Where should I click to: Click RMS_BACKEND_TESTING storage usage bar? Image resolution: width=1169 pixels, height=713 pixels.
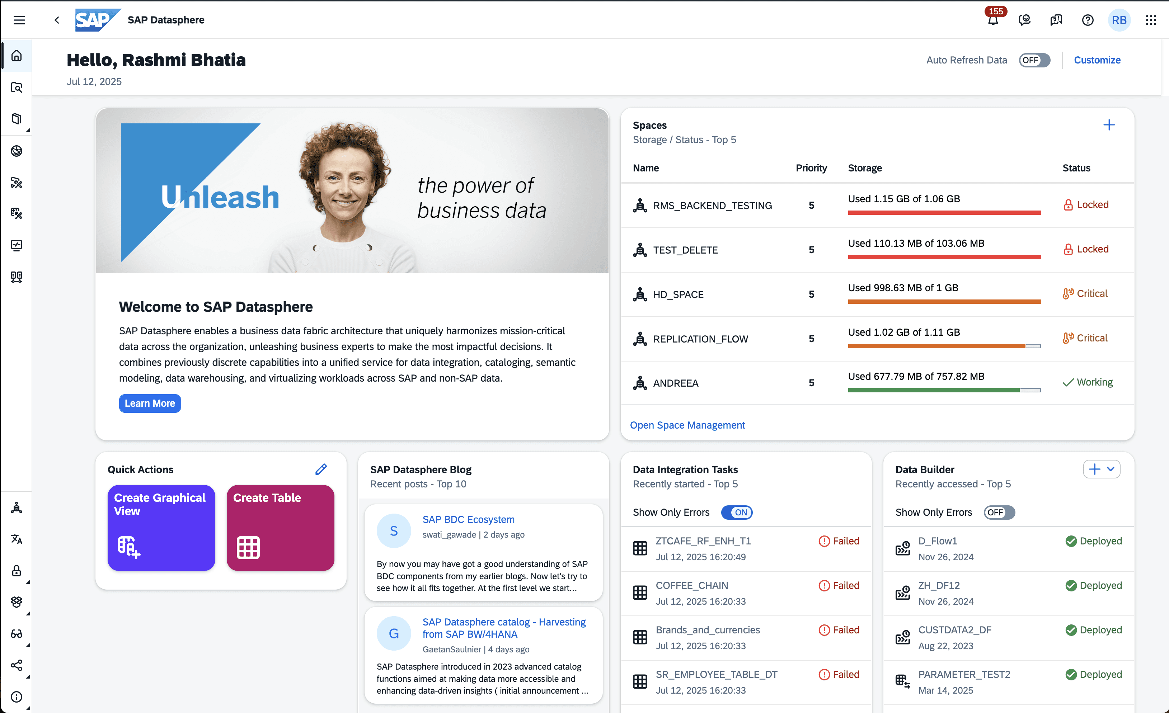pos(944,213)
